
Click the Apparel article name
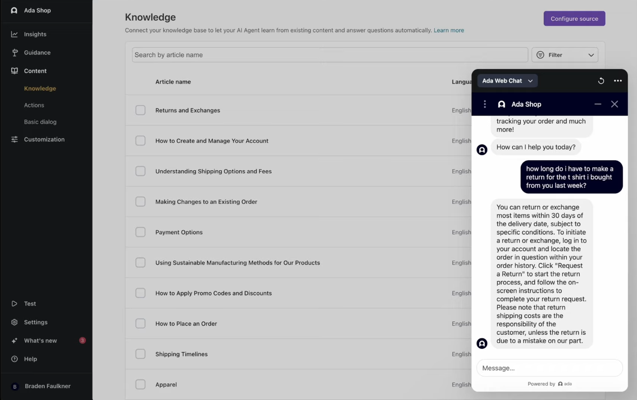(x=166, y=385)
